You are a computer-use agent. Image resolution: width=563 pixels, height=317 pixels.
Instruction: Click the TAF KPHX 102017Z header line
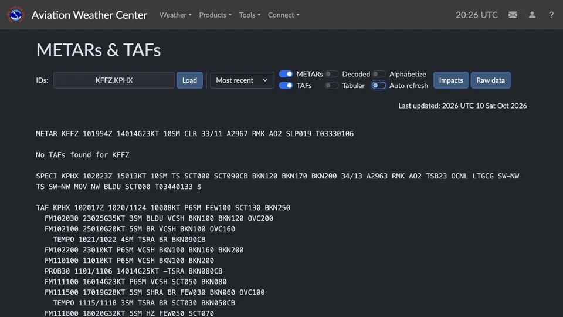[163, 208]
